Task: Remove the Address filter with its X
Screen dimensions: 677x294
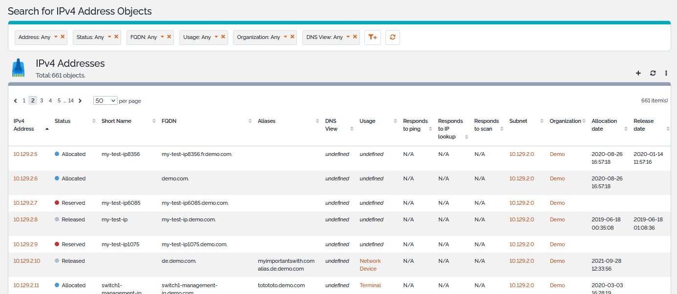Action: (x=63, y=37)
